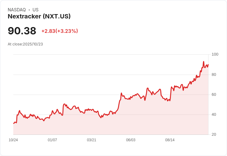Click the 08/14 x-axis date label
227x156 pixels.
coord(170,140)
